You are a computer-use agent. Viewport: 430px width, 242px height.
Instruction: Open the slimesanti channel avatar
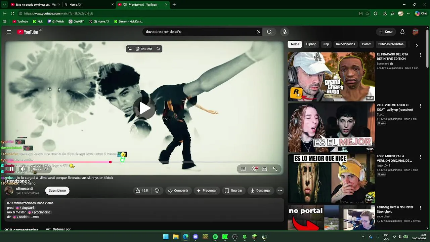[9, 191]
